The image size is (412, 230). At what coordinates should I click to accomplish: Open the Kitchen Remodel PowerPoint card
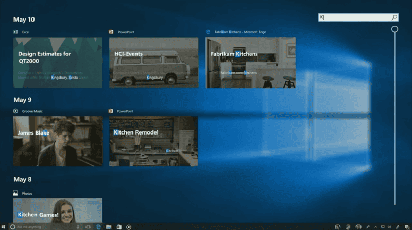tap(153, 141)
